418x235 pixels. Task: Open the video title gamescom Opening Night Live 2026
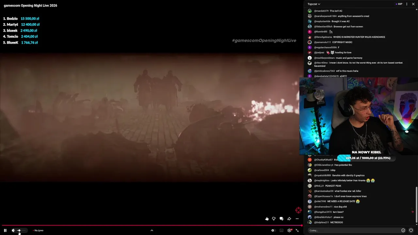coord(30,6)
